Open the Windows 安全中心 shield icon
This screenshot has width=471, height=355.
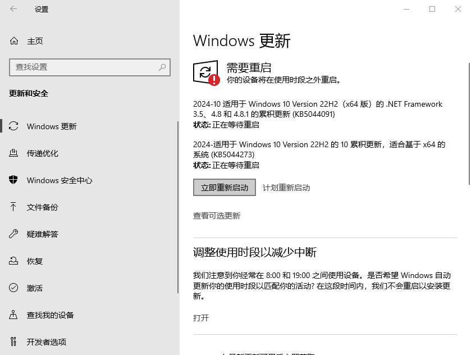[15, 180]
